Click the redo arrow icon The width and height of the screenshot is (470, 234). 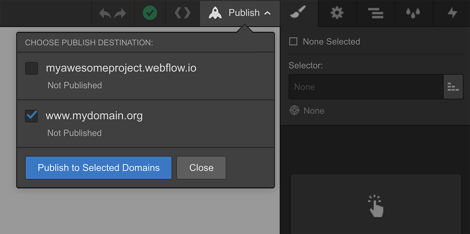[x=120, y=14]
